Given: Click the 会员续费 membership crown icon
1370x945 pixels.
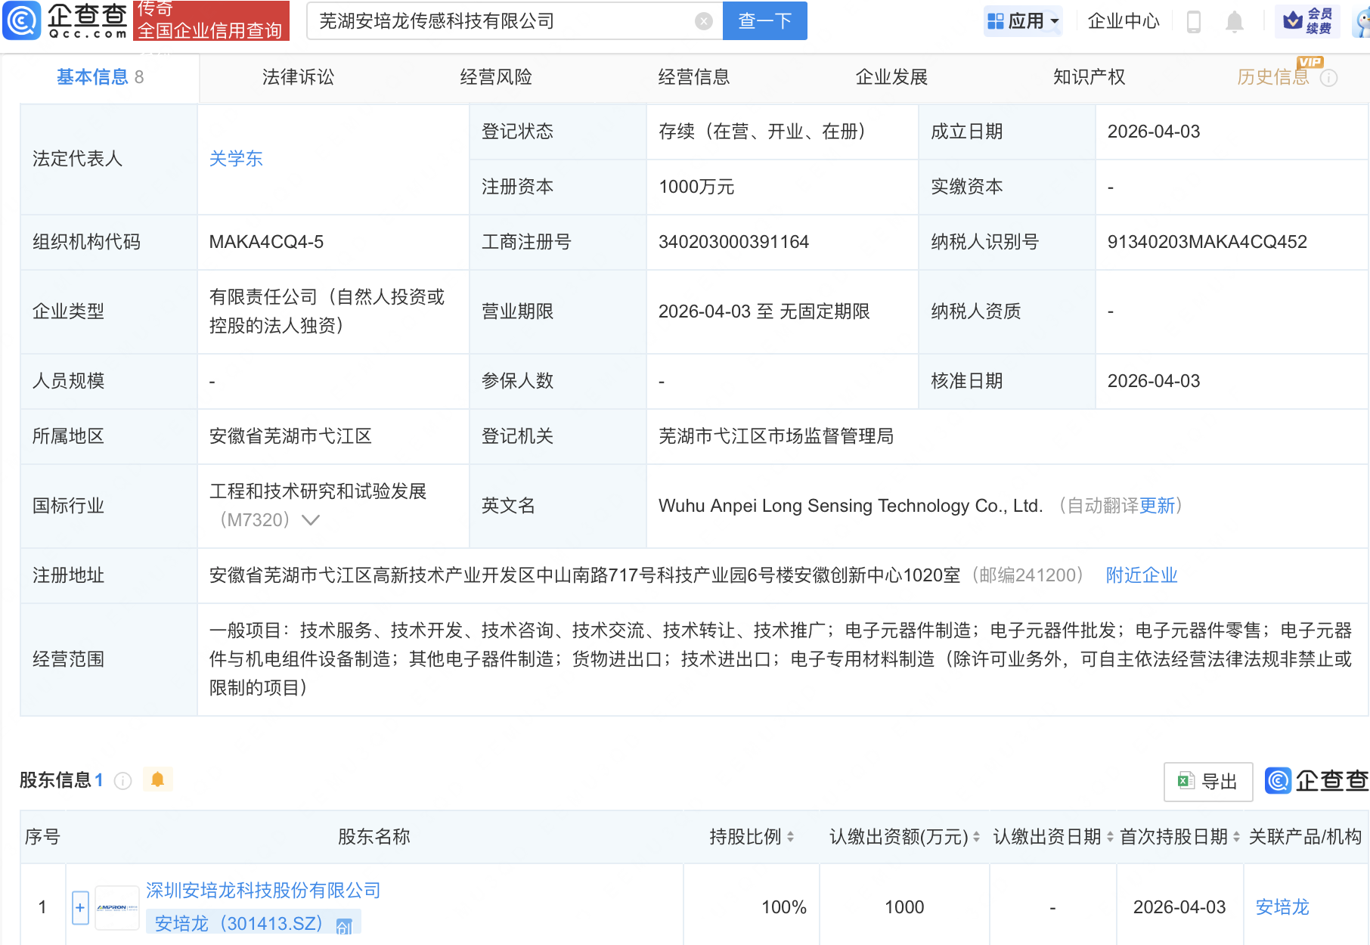Looking at the screenshot, I should pos(1293,20).
